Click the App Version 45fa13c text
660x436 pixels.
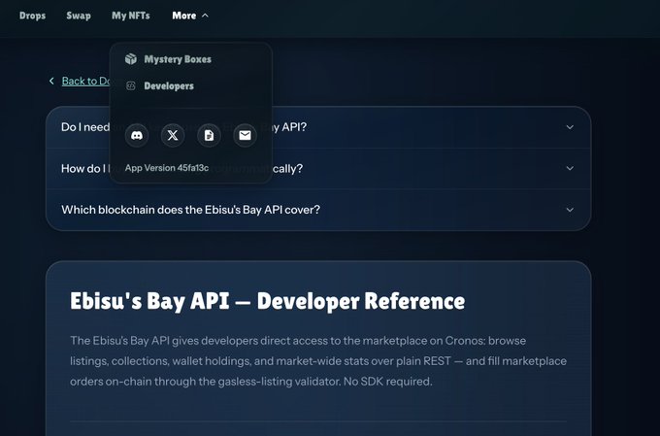167,168
